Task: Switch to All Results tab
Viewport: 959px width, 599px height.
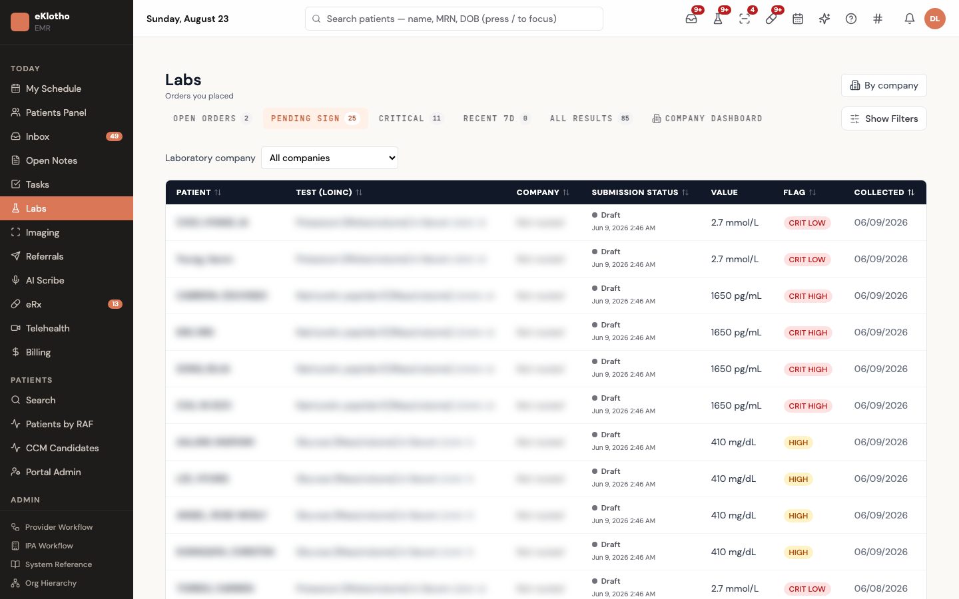Action: pyautogui.click(x=590, y=118)
